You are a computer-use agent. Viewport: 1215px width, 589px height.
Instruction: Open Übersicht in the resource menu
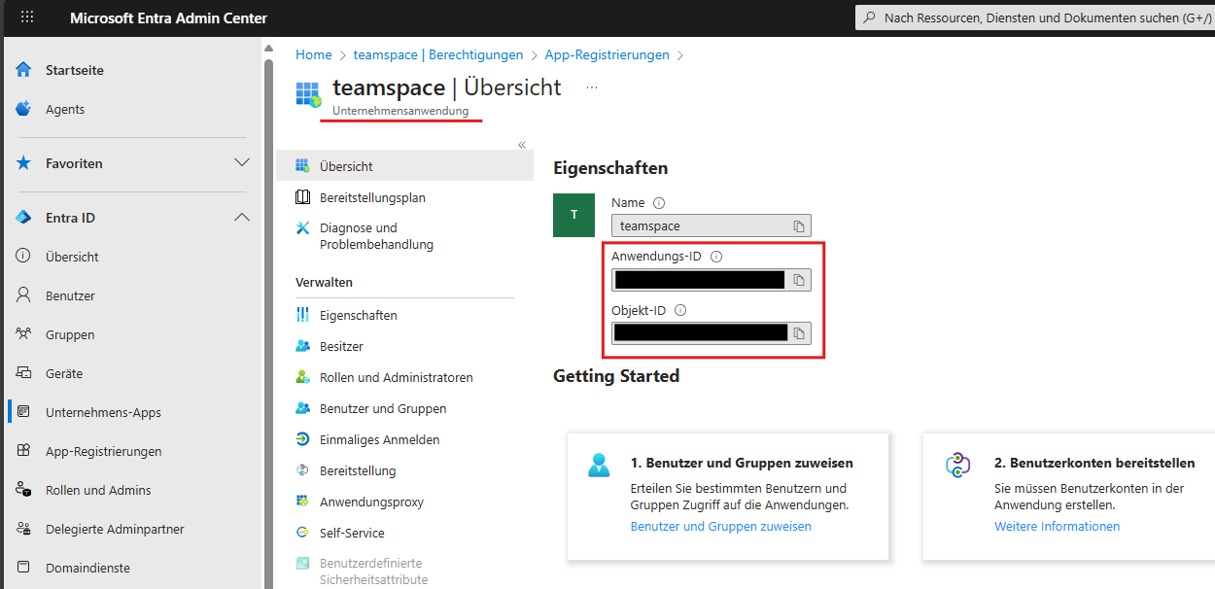(x=404, y=166)
